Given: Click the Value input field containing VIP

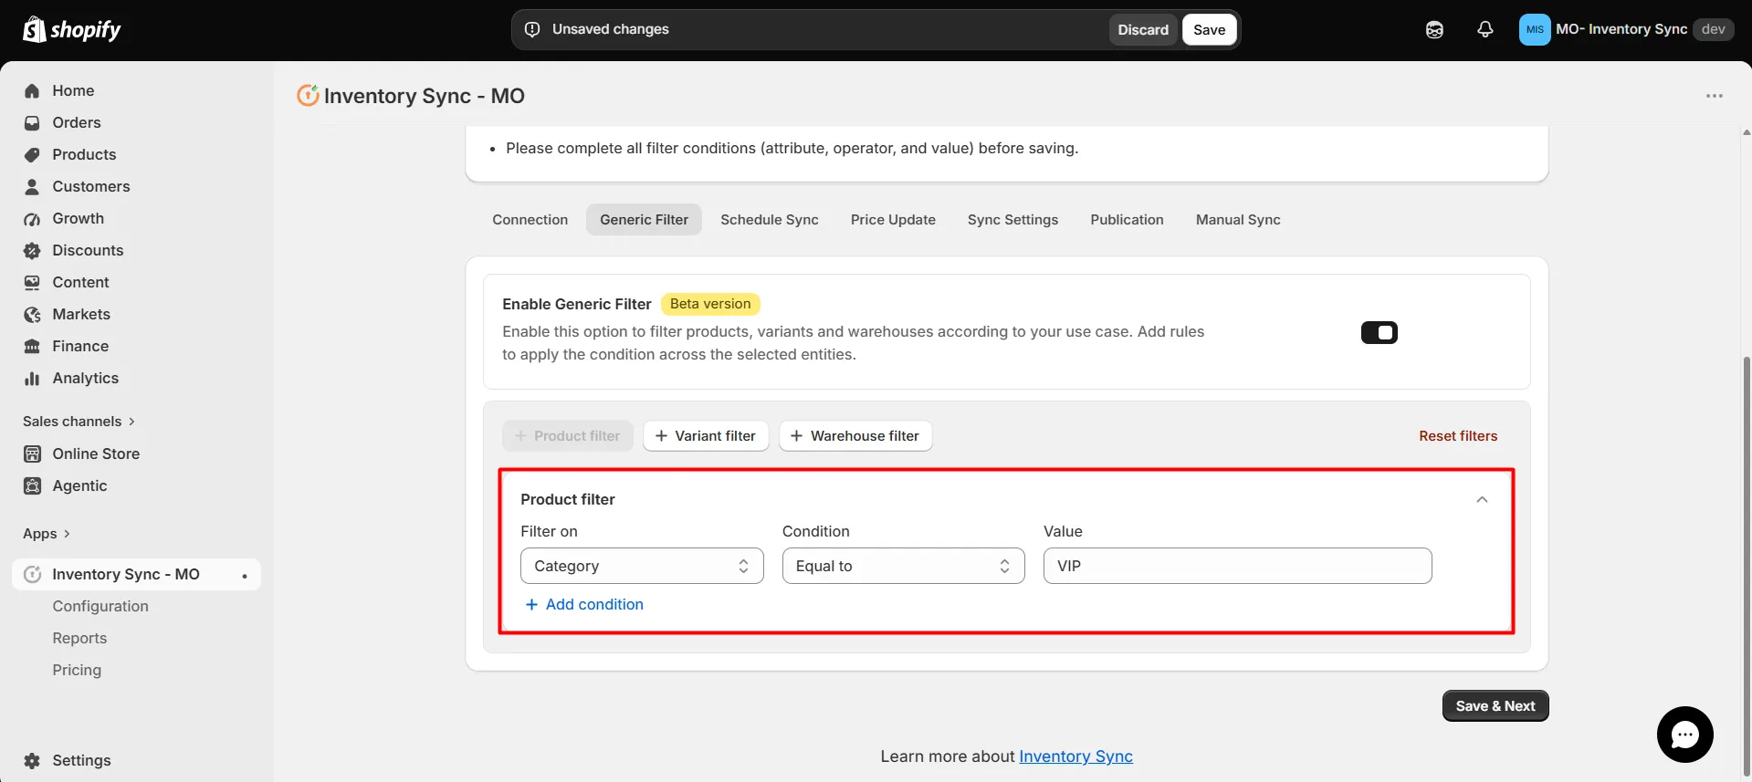Looking at the screenshot, I should coord(1237,566).
